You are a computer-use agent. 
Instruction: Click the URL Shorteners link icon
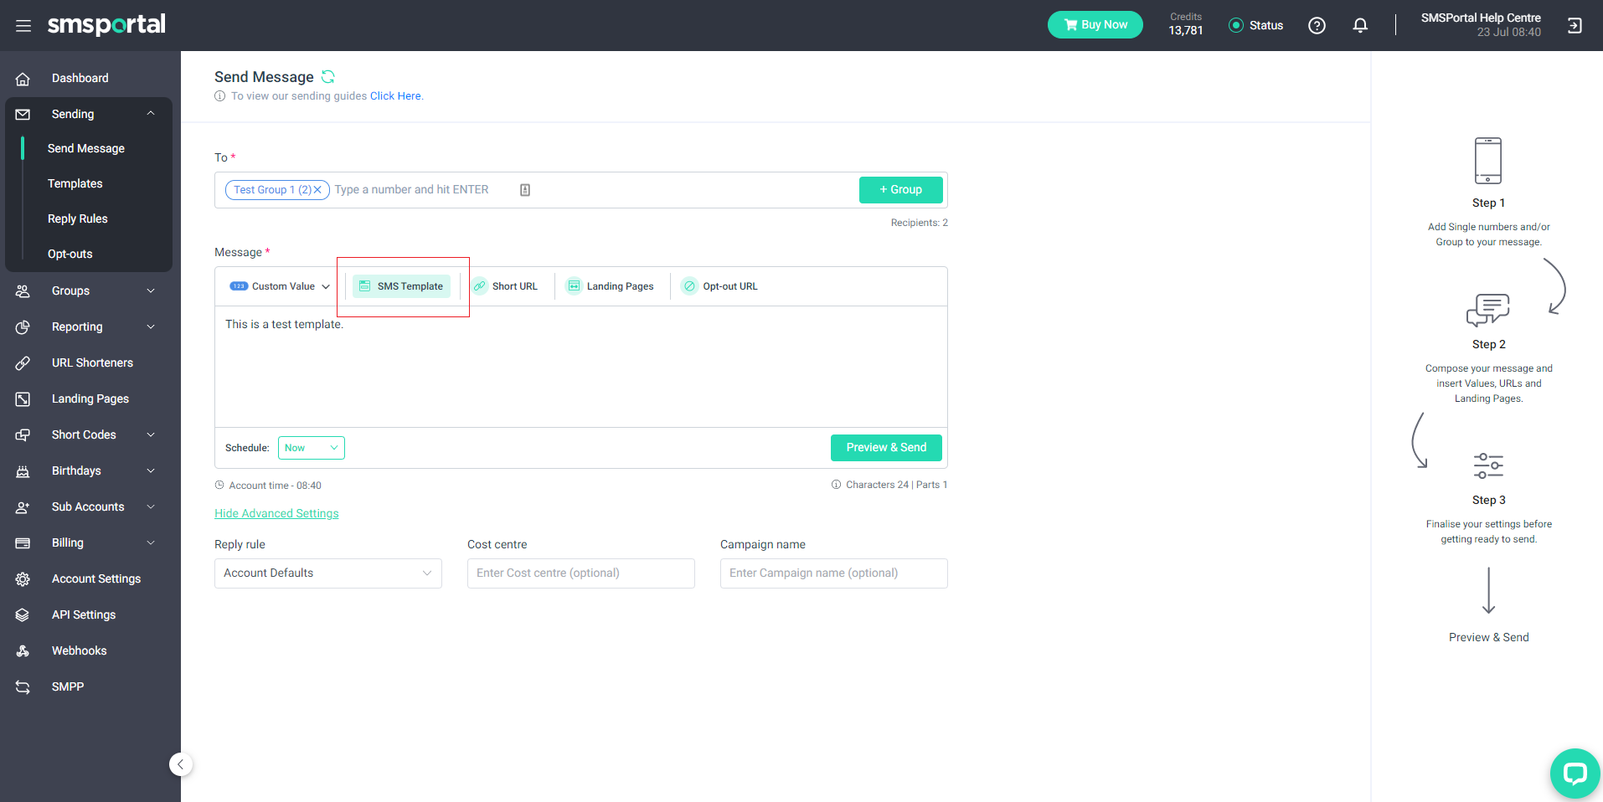coord(23,363)
